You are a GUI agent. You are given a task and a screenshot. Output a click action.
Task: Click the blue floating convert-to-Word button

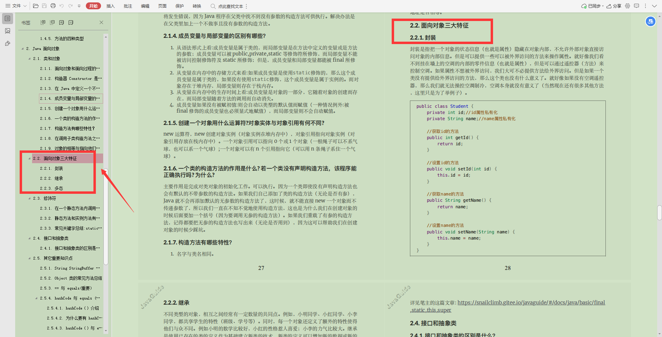(650, 21)
